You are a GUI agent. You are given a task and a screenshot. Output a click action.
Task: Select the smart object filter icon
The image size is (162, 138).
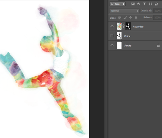(x=156, y=4)
